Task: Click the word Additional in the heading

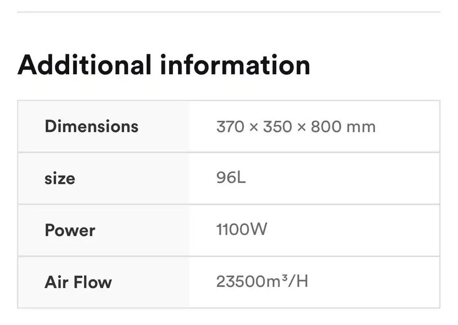Action: pyautogui.click(x=84, y=65)
